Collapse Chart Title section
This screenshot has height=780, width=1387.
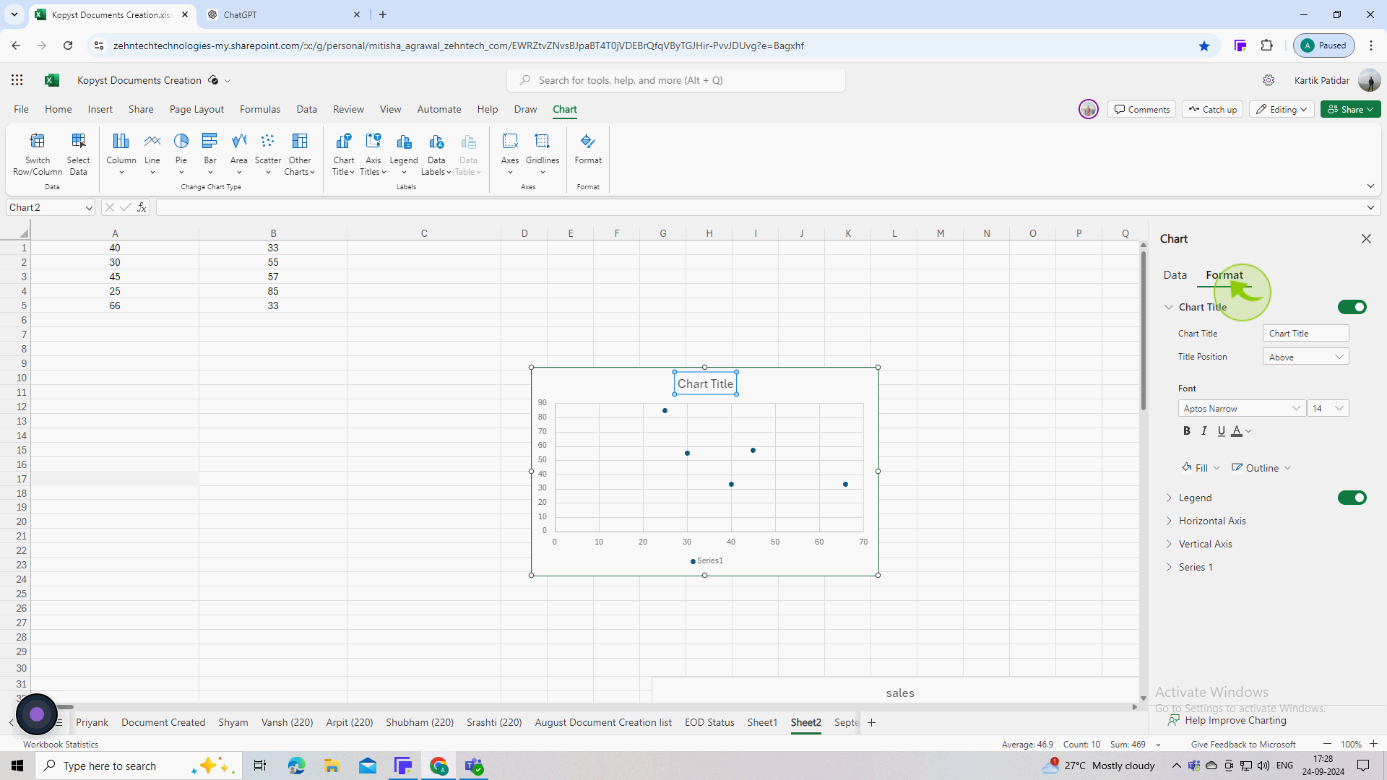click(x=1168, y=307)
